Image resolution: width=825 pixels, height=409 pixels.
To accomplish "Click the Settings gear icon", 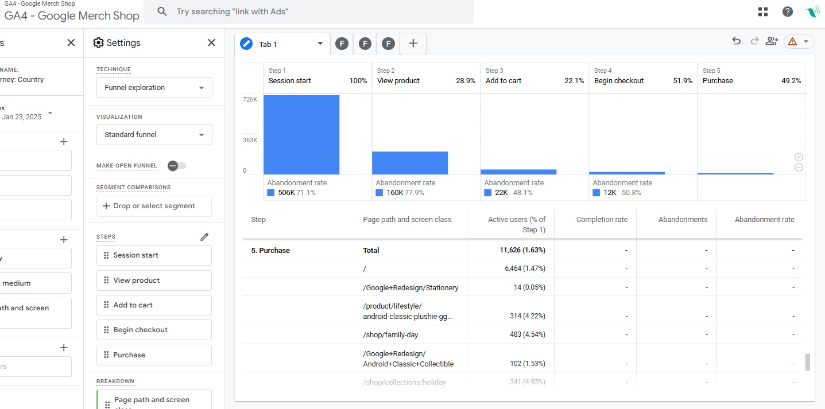I will coord(98,43).
